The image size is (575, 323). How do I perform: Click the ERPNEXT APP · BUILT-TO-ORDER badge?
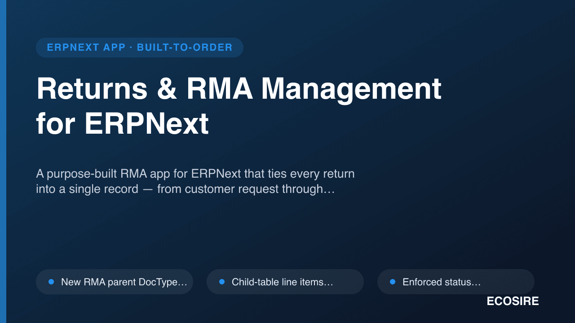pyautogui.click(x=140, y=48)
